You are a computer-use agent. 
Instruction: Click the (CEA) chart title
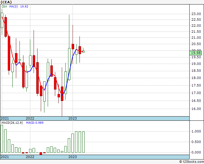[6, 2]
